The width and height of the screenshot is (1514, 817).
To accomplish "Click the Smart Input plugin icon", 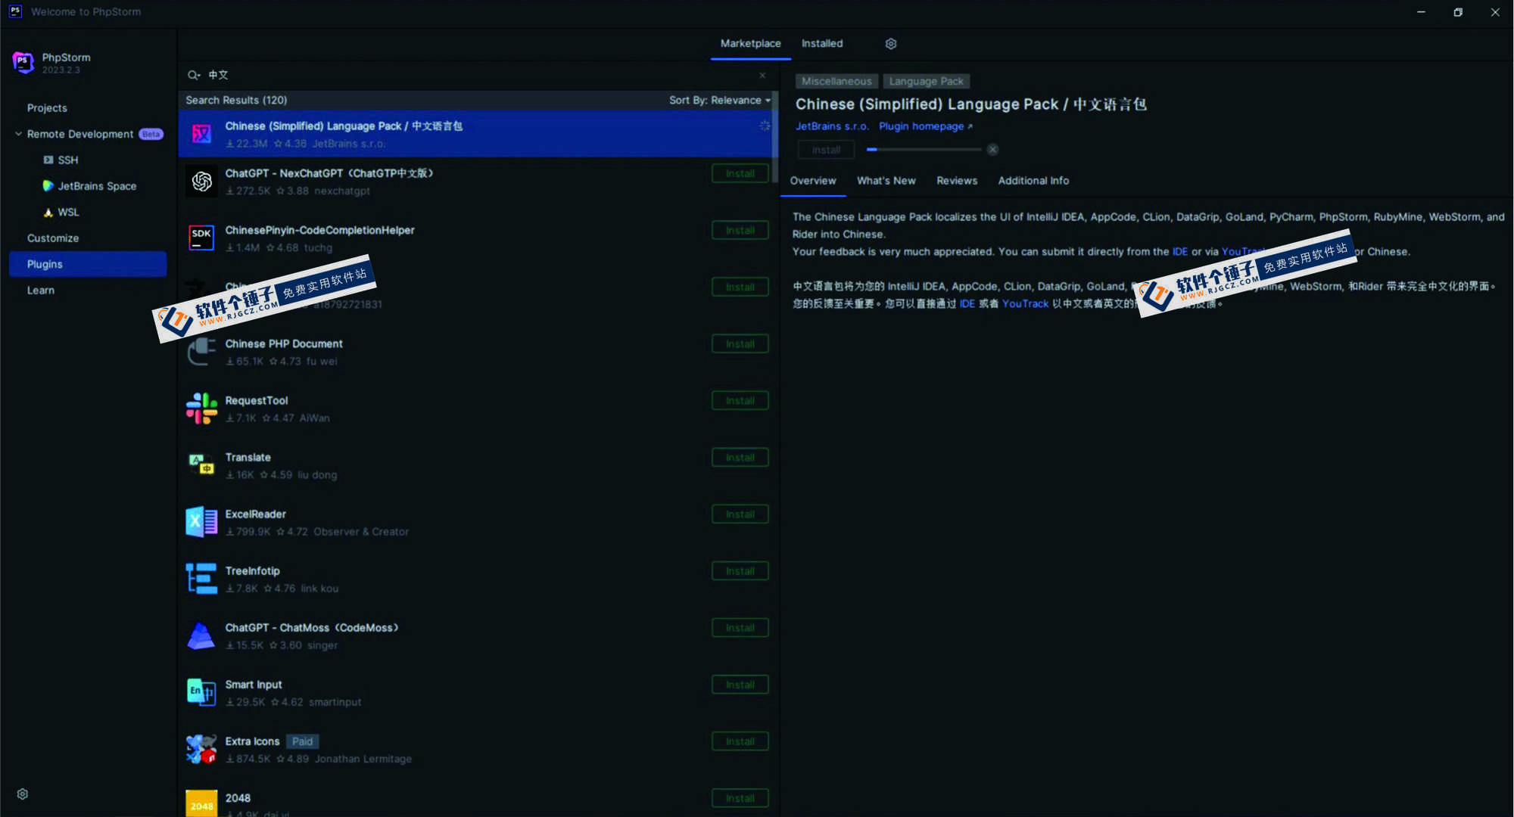I will pos(201,692).
